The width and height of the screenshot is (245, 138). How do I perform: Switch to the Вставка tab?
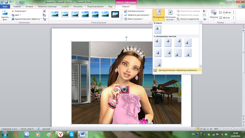coord(29,6)
